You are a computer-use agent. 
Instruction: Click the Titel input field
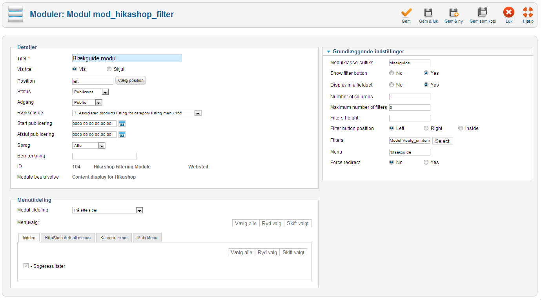point(127,58)
